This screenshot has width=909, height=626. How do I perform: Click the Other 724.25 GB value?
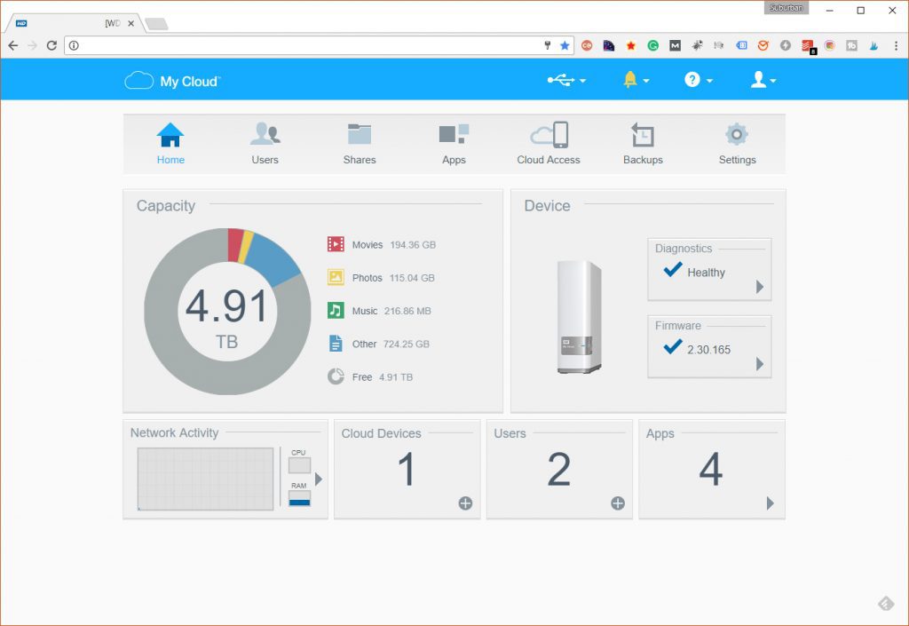pyautogui.click(x=407, y=344)
